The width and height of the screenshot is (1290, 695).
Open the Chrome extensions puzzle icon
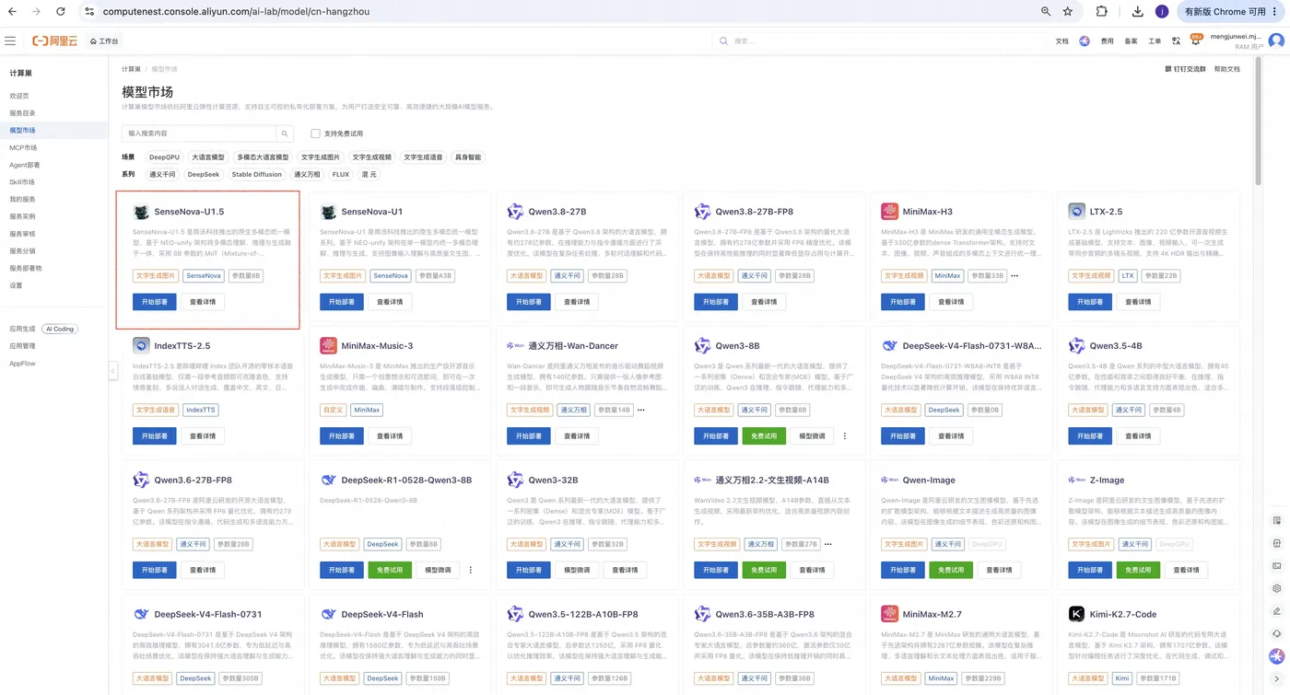[x=1101, y=12]
